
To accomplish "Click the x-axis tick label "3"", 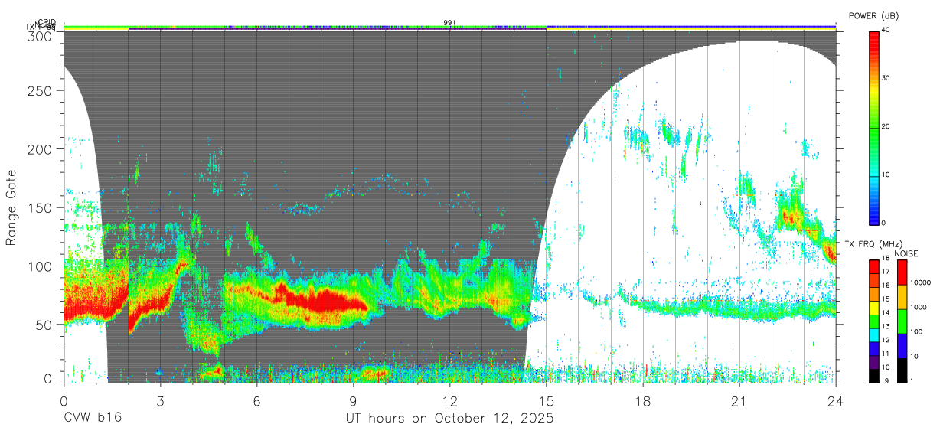I will click(x=160, y=401).
